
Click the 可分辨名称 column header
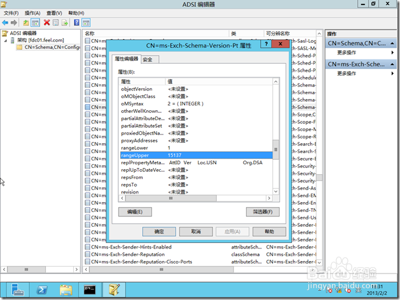pyautogui.click(x=290, y=33)
